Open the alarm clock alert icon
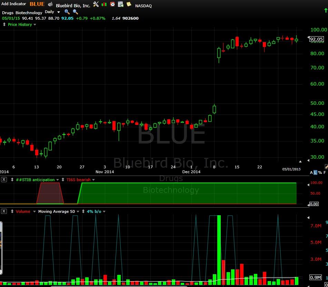 coord(112,4)
